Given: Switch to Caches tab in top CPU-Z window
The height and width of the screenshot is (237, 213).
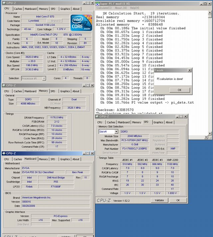Looking at the screenshot, I should [x=18, y=9].
